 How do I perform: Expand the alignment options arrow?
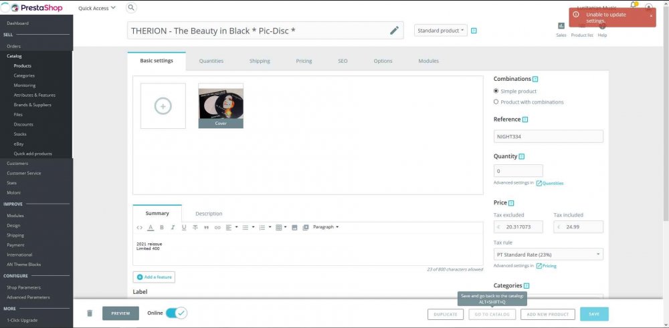[x=236, y=227]
